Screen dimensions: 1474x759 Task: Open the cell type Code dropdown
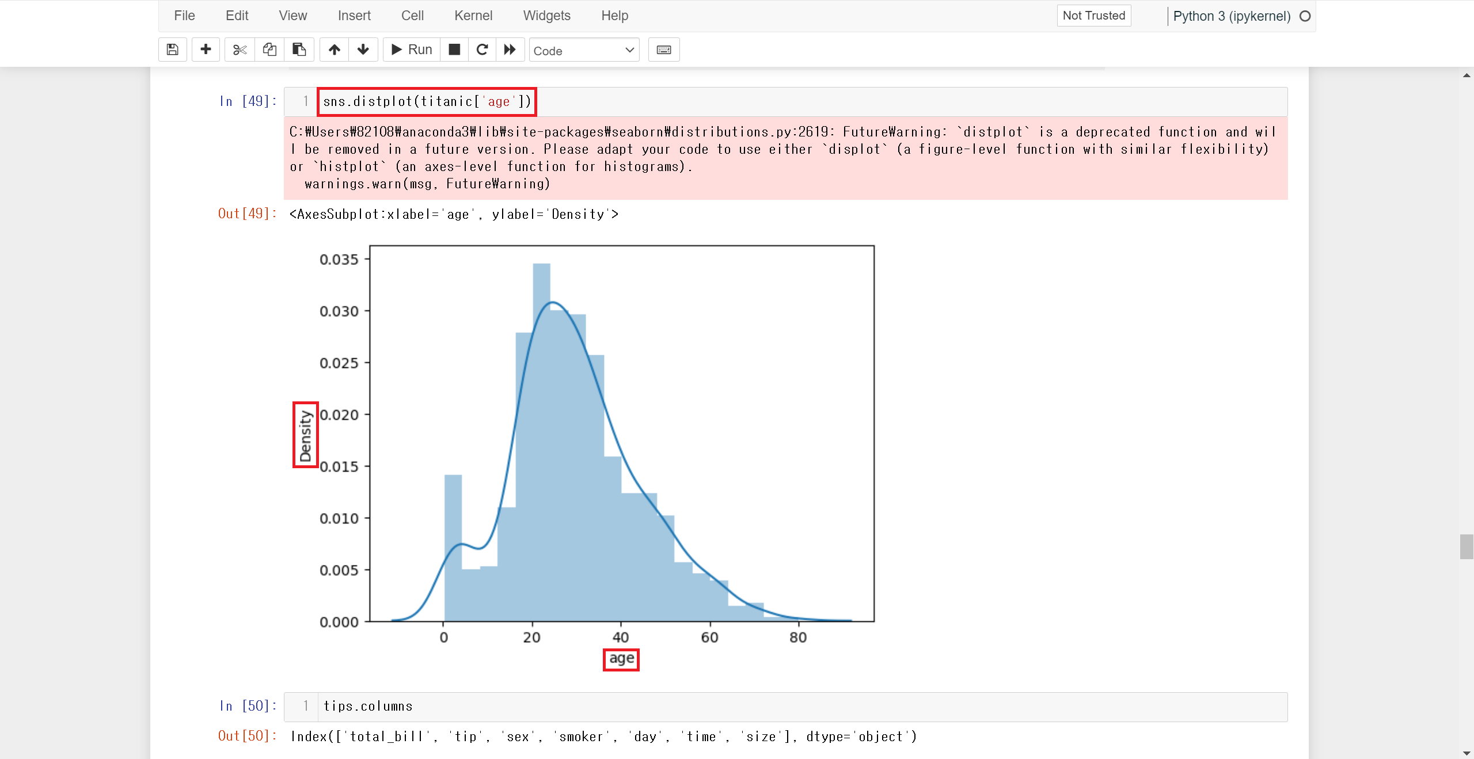click(x=584, y=51)
